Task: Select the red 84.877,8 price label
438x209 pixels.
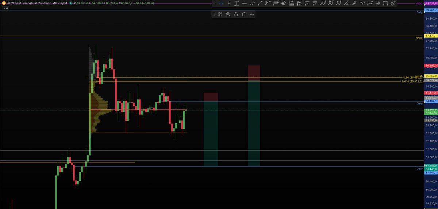Action: tap(431, 93)
